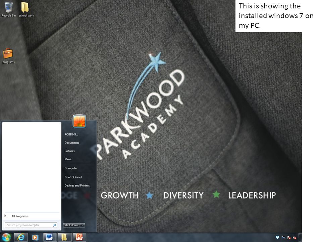The height and width of the screenshot is (242, 322).
Task: Click the network tray icon
Action: click(x=283, y=238)
